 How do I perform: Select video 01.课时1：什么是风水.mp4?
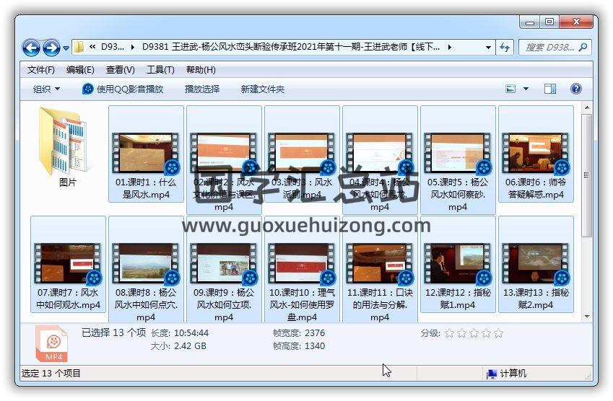click(146, 154)
